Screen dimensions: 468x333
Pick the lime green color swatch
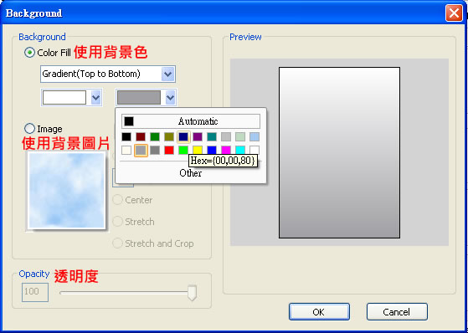click(183, 150)
